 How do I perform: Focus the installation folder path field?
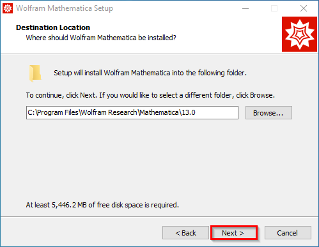tap(132, 113)
